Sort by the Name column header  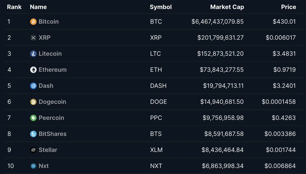pos(38,7)
